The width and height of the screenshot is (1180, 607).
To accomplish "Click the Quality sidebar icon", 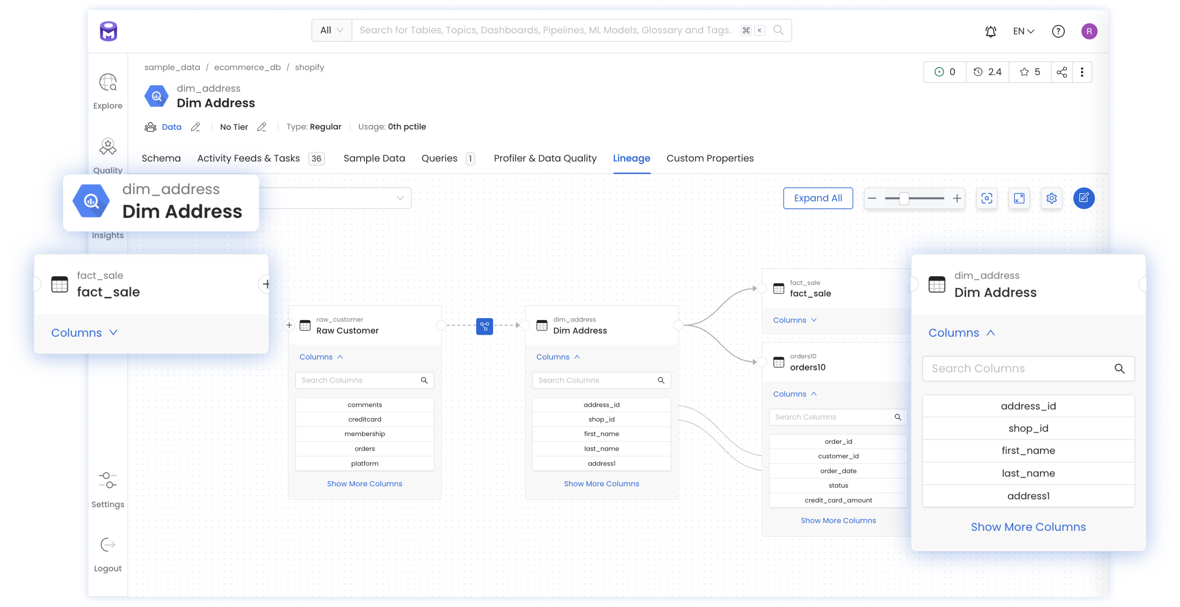I will tap(108, 156).
